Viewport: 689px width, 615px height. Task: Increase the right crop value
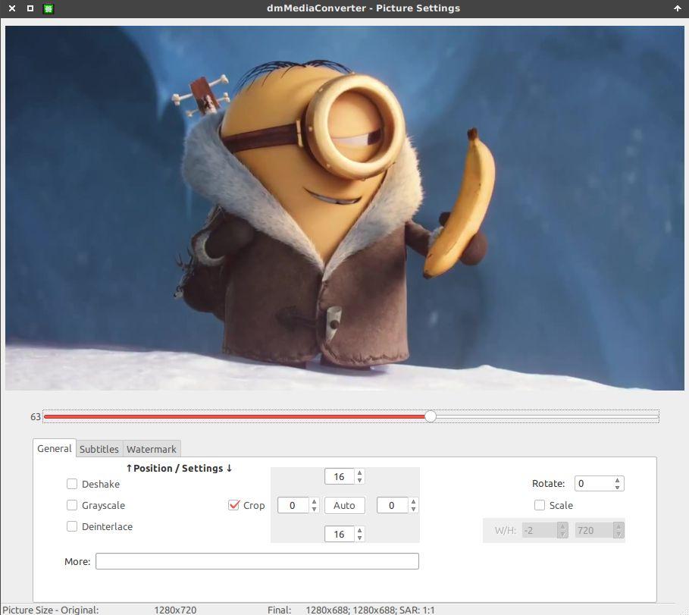coord(413,501)
